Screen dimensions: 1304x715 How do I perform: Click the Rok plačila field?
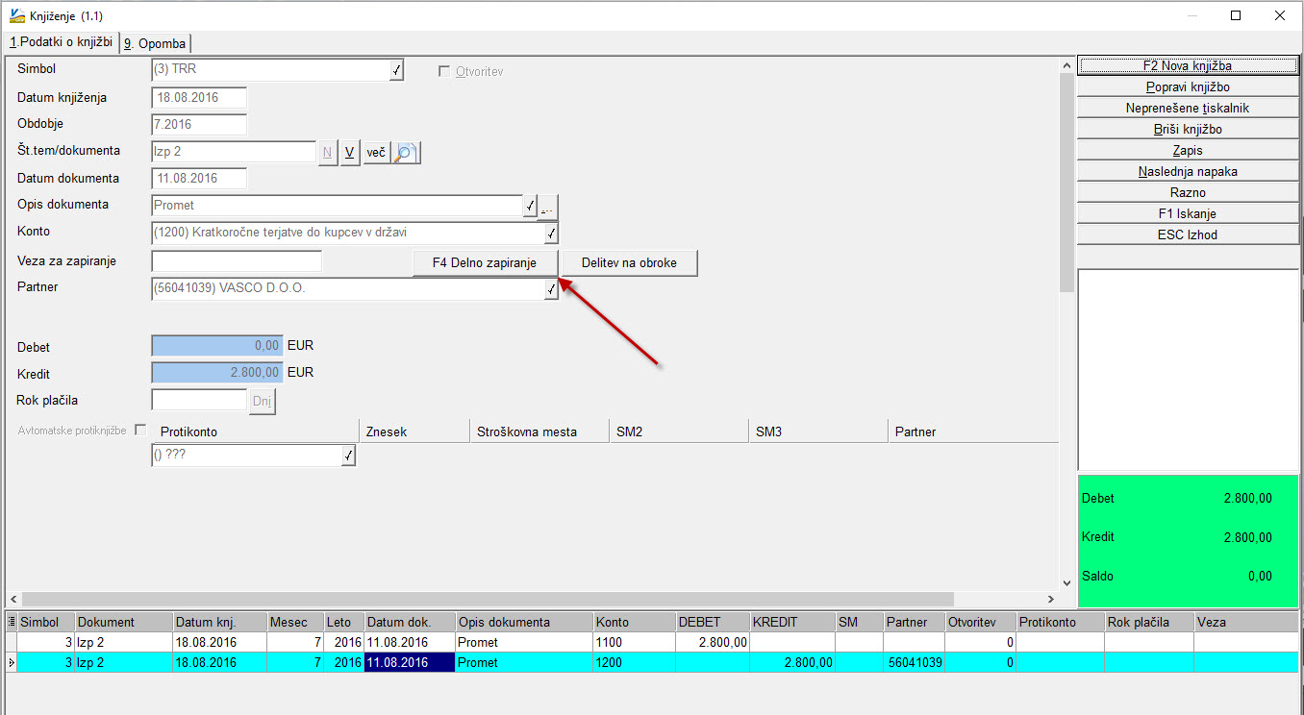(x=200, y=400)
